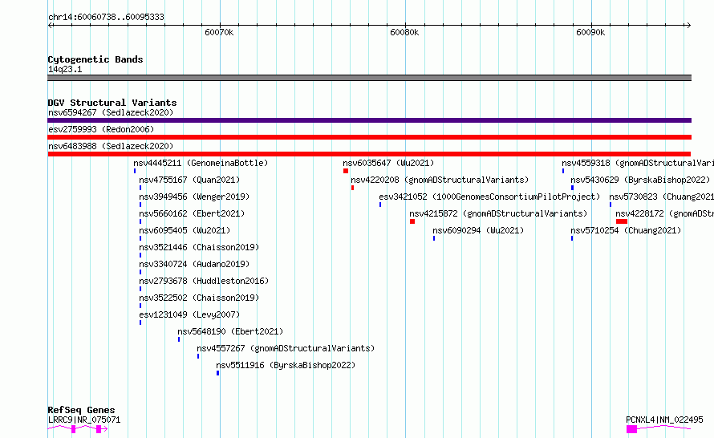This screenshot has height=438, width=714.
Task: Select the nsv5730823 (Chuang2021) variant label
Action: (662, 197)
